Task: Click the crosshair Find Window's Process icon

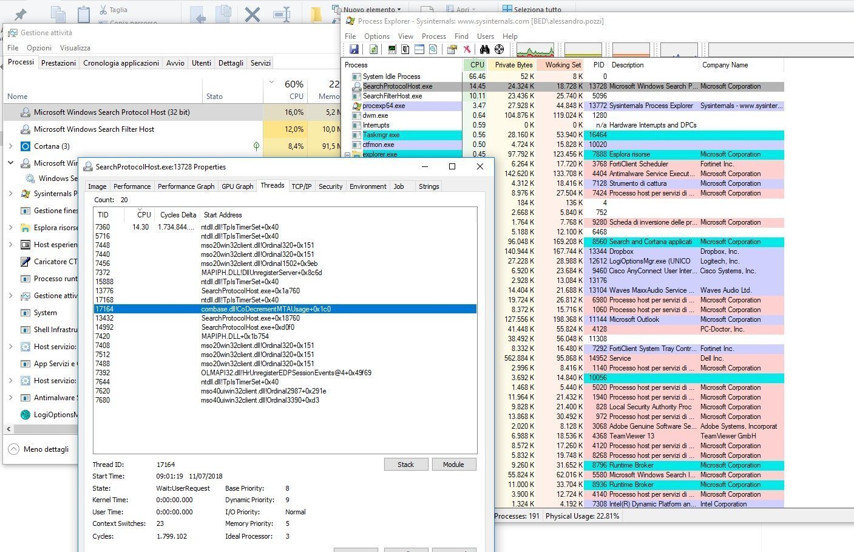Action: coord(499,49)
